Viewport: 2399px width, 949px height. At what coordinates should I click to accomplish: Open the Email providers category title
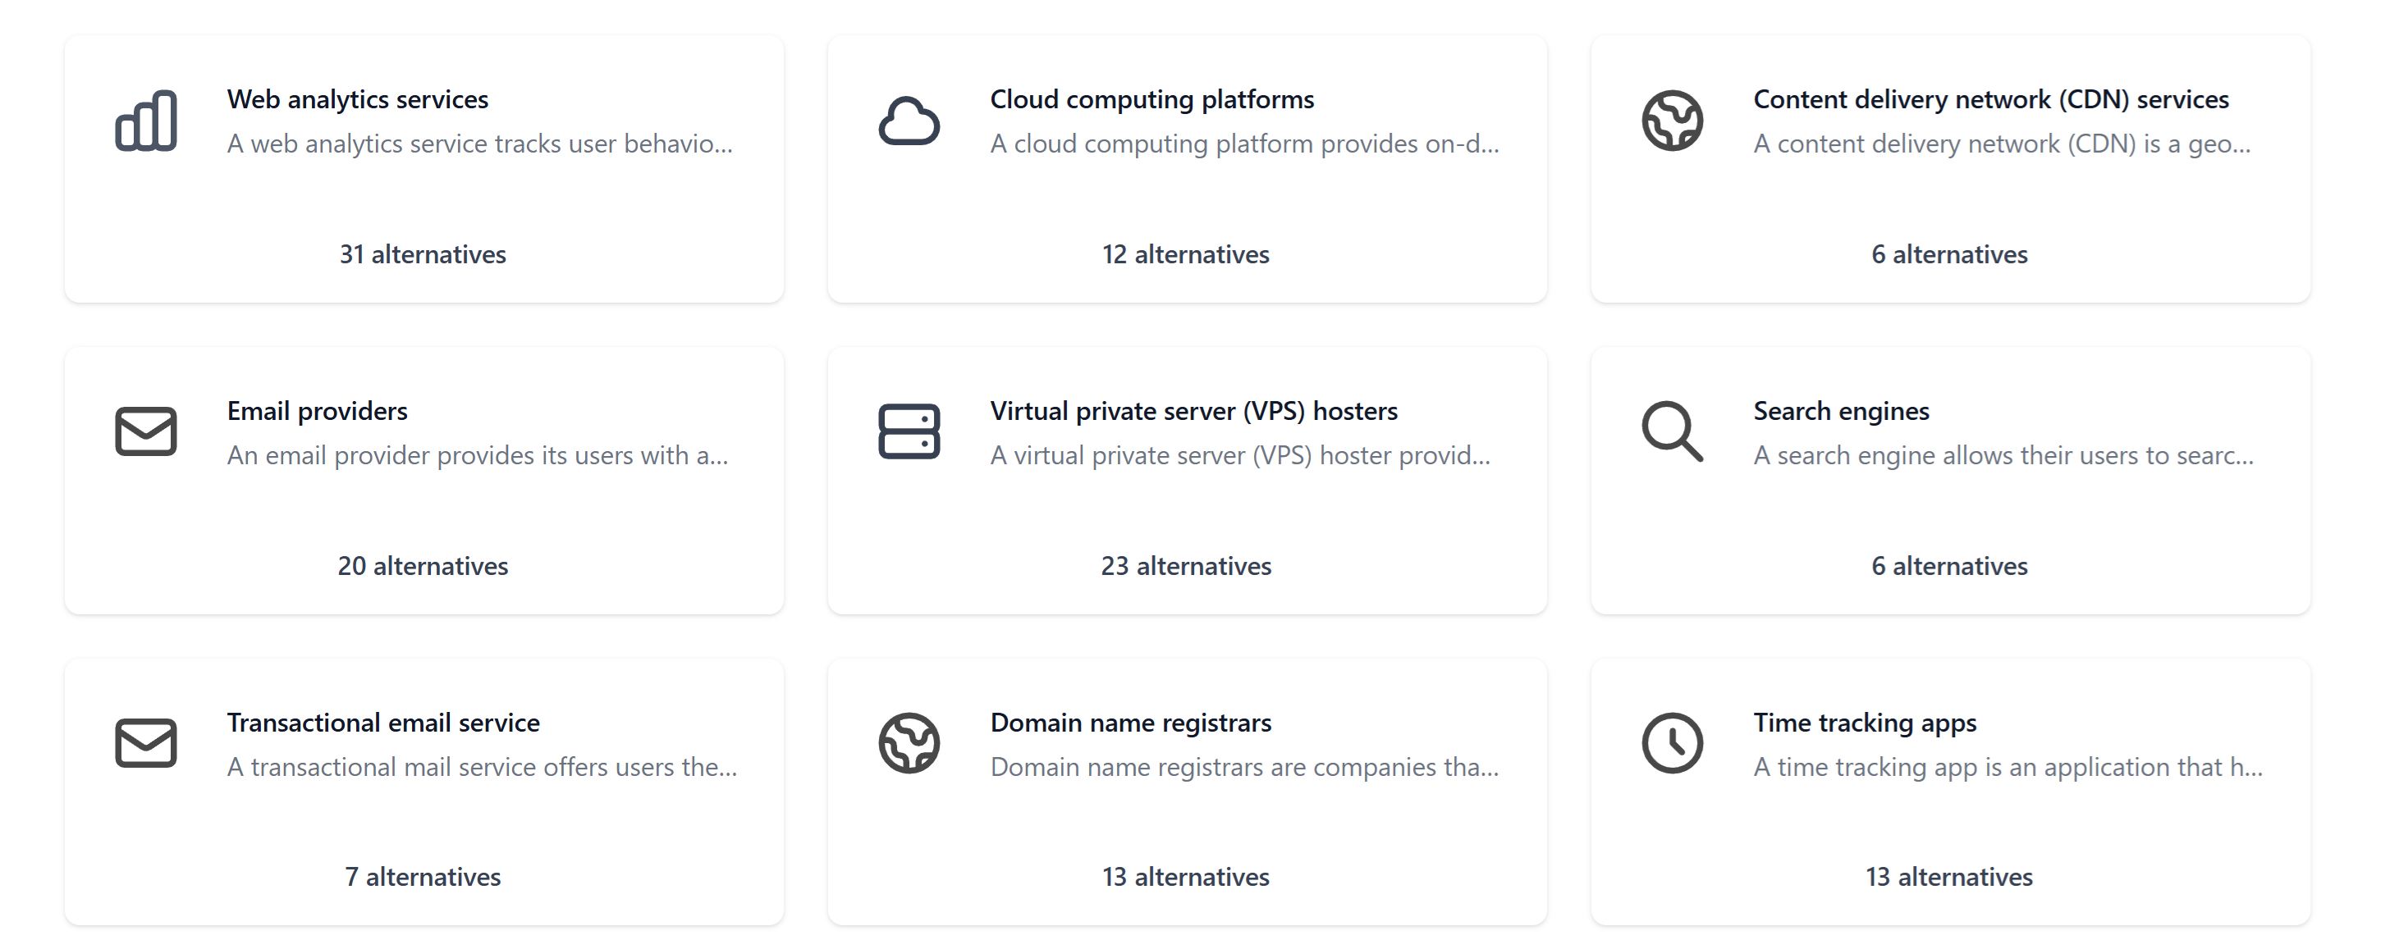[317, 411]
